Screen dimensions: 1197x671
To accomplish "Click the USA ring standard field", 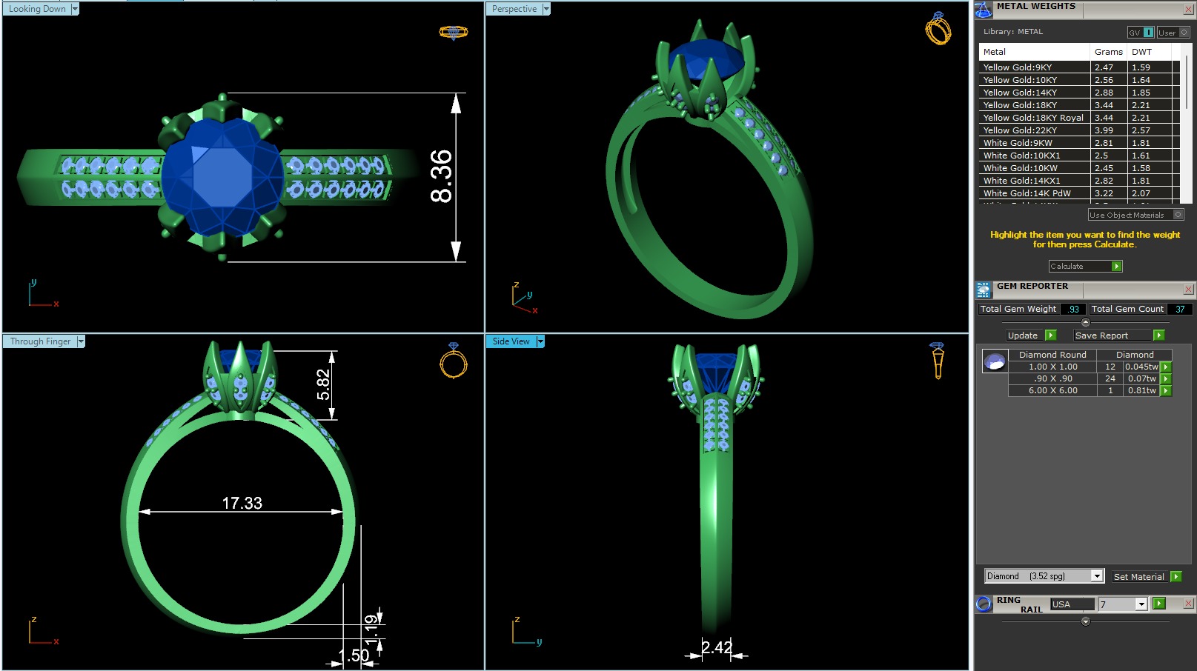I will (1072, 604).
